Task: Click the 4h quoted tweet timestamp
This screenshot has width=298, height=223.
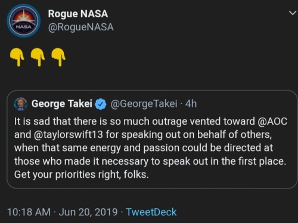Action: [191, 103]
